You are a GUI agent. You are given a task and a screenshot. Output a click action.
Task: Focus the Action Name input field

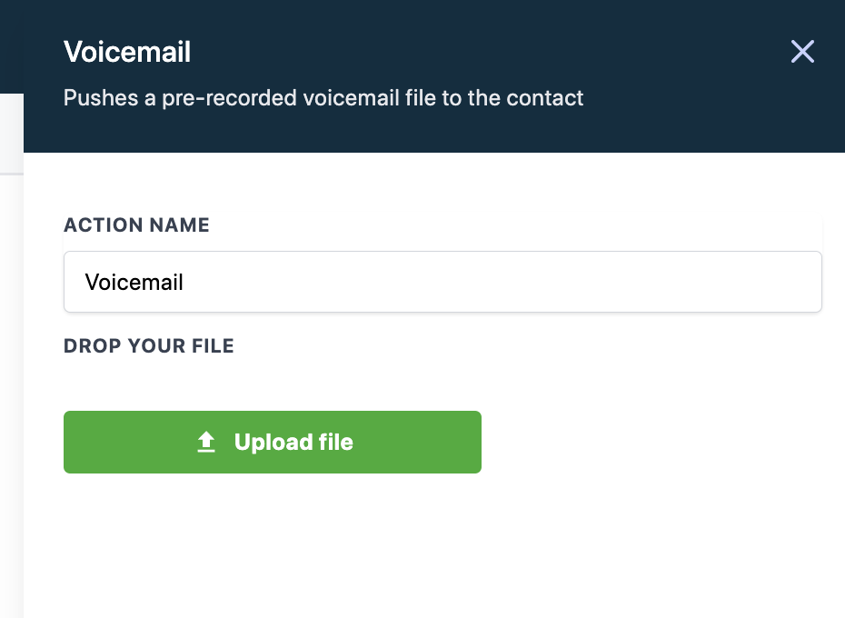click(442, 282)
